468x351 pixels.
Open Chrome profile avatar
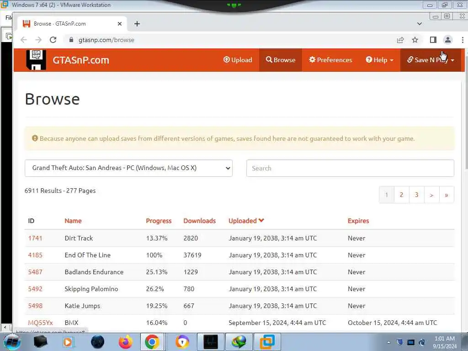448,40
